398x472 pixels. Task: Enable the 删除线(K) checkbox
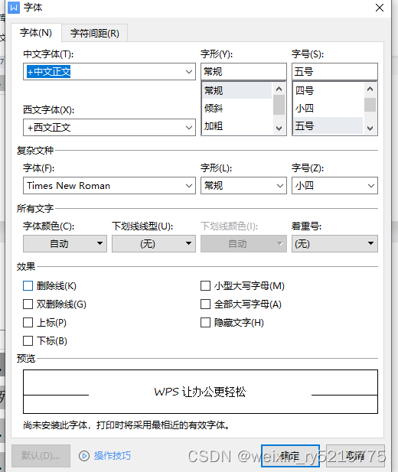tap(28, 285)
